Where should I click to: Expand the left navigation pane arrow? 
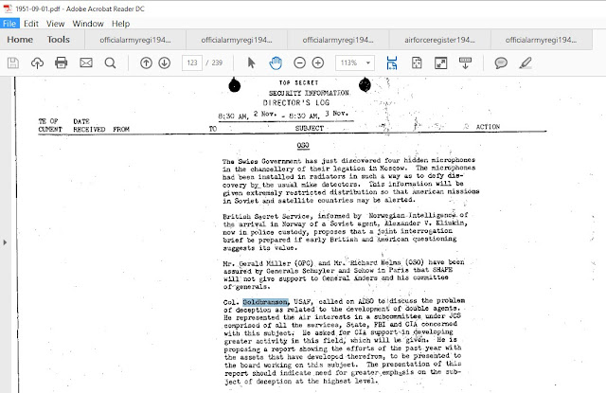(5, 242)
